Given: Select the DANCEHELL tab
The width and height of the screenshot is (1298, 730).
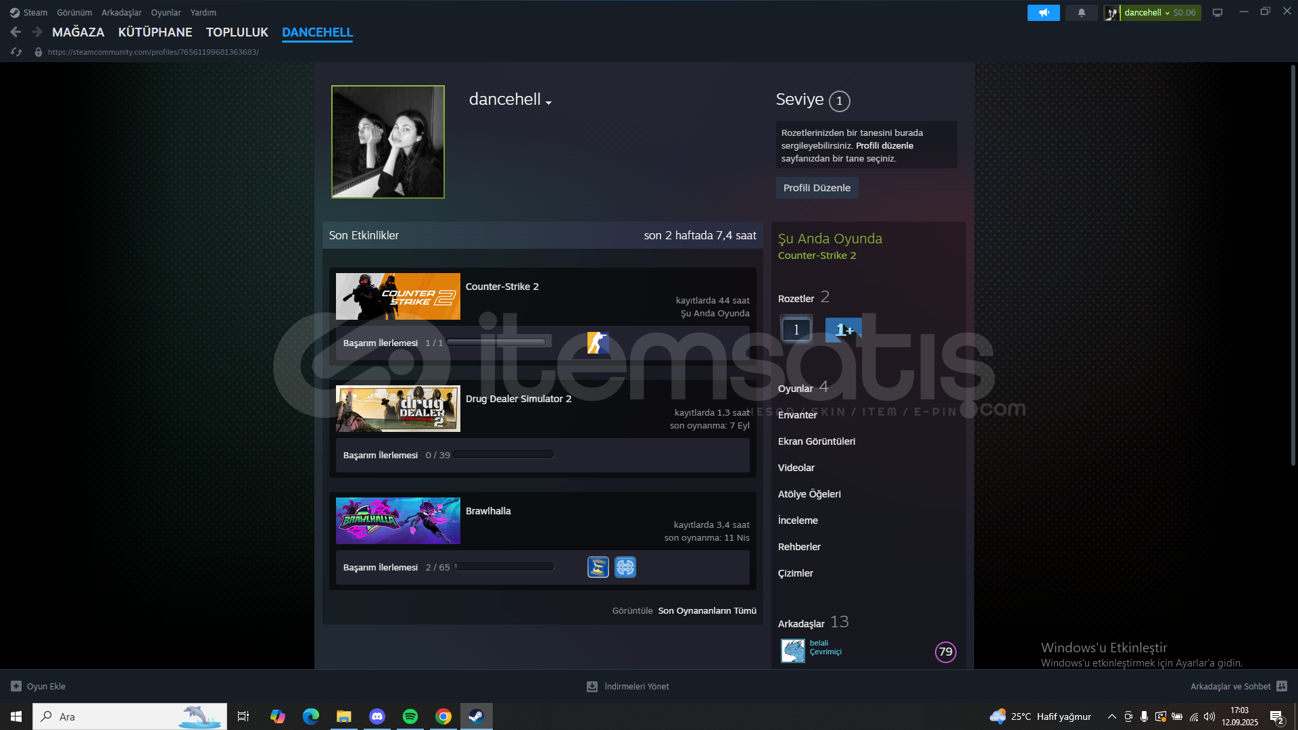Looking at the screenshot, I should pos(317,32).
